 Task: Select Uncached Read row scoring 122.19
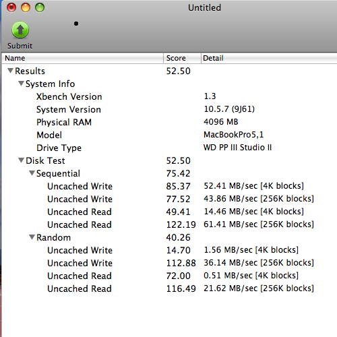point(169,224)
